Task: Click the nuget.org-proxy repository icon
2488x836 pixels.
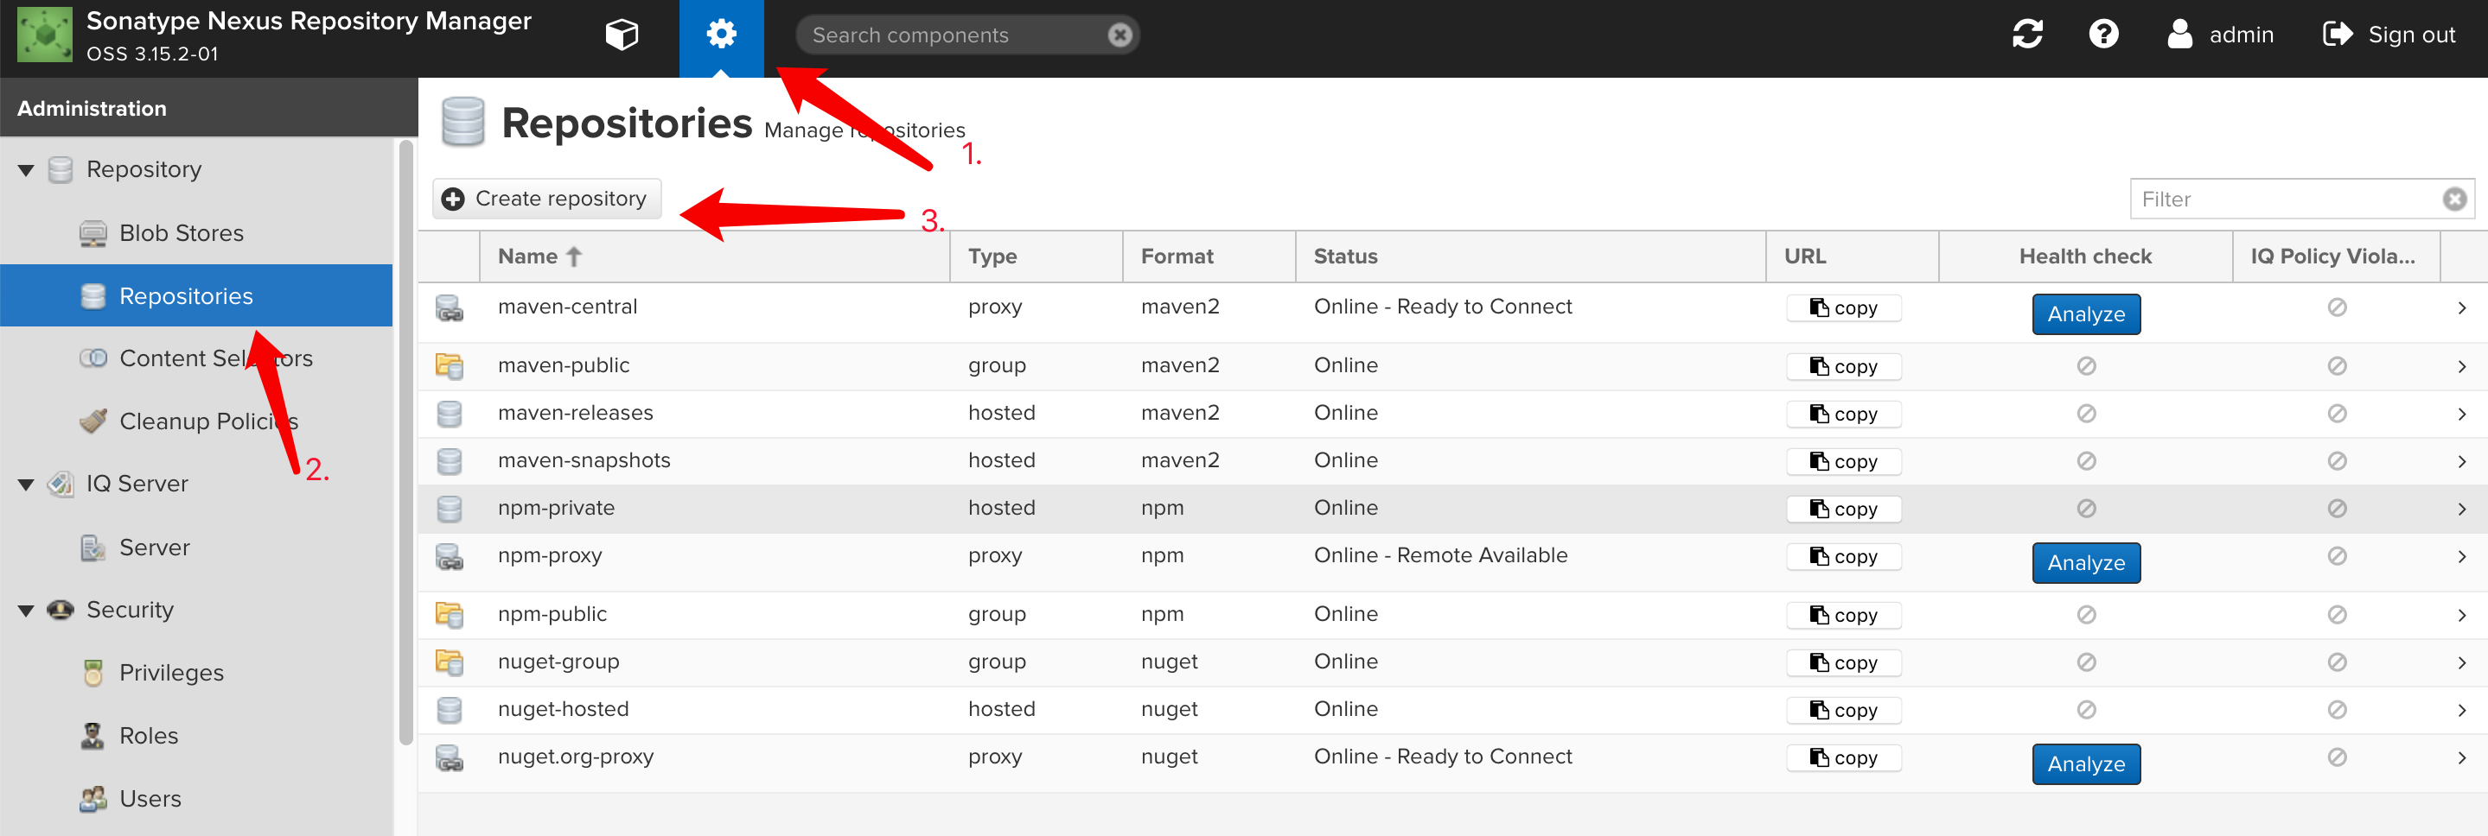Action: 450,757
